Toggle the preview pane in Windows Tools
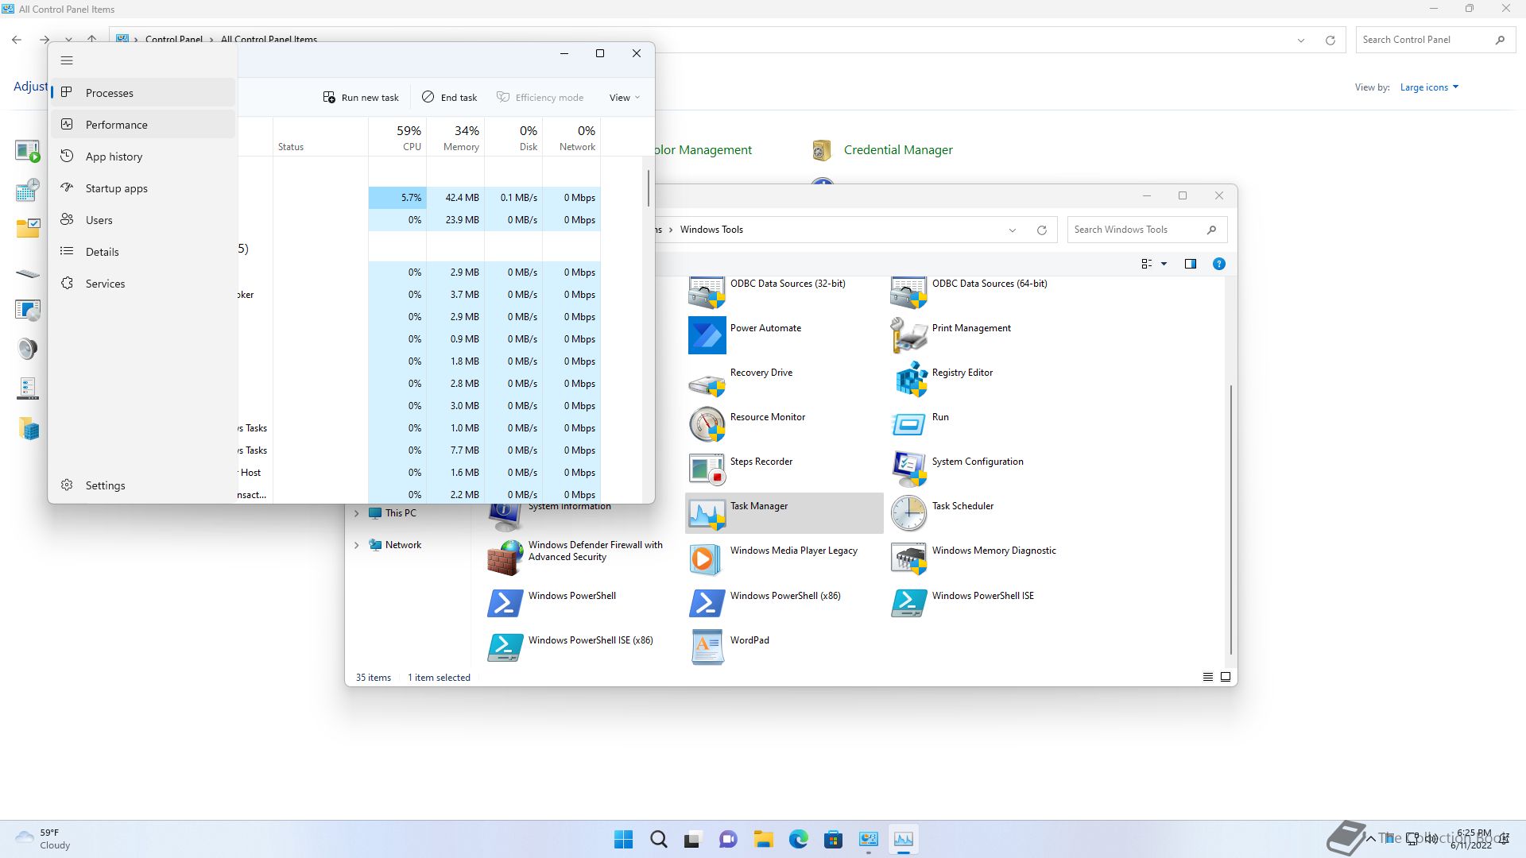The width and height of the screenshot is (1526, 858). tap(1190, 264)
